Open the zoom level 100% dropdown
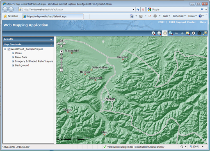 click(203, 147)
